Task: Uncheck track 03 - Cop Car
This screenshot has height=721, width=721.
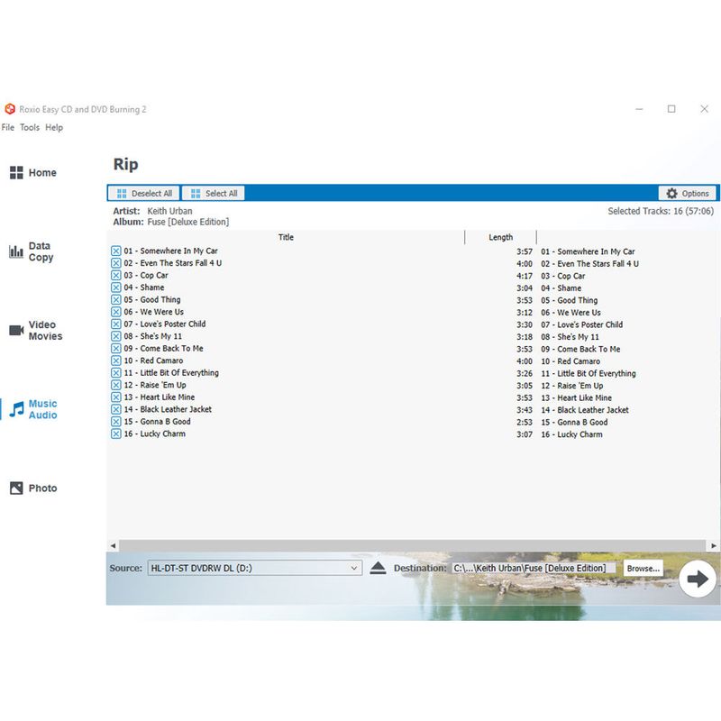Action: tap(116, 276)
